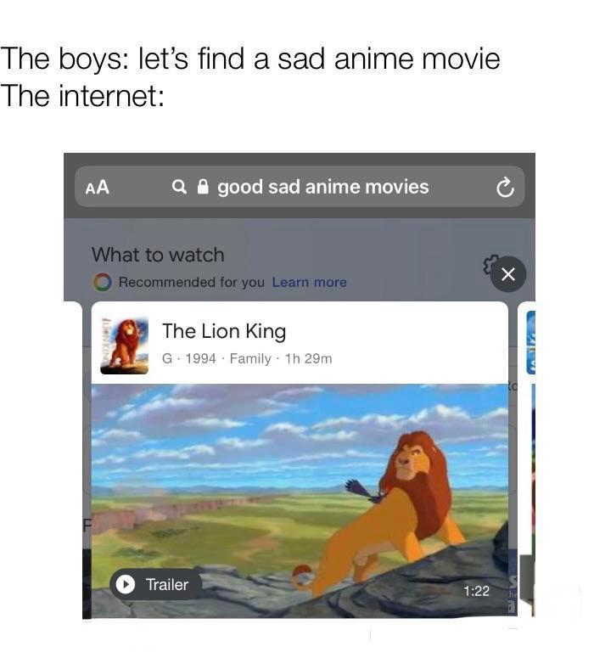Follow the Learn more link

pos(309,282)
